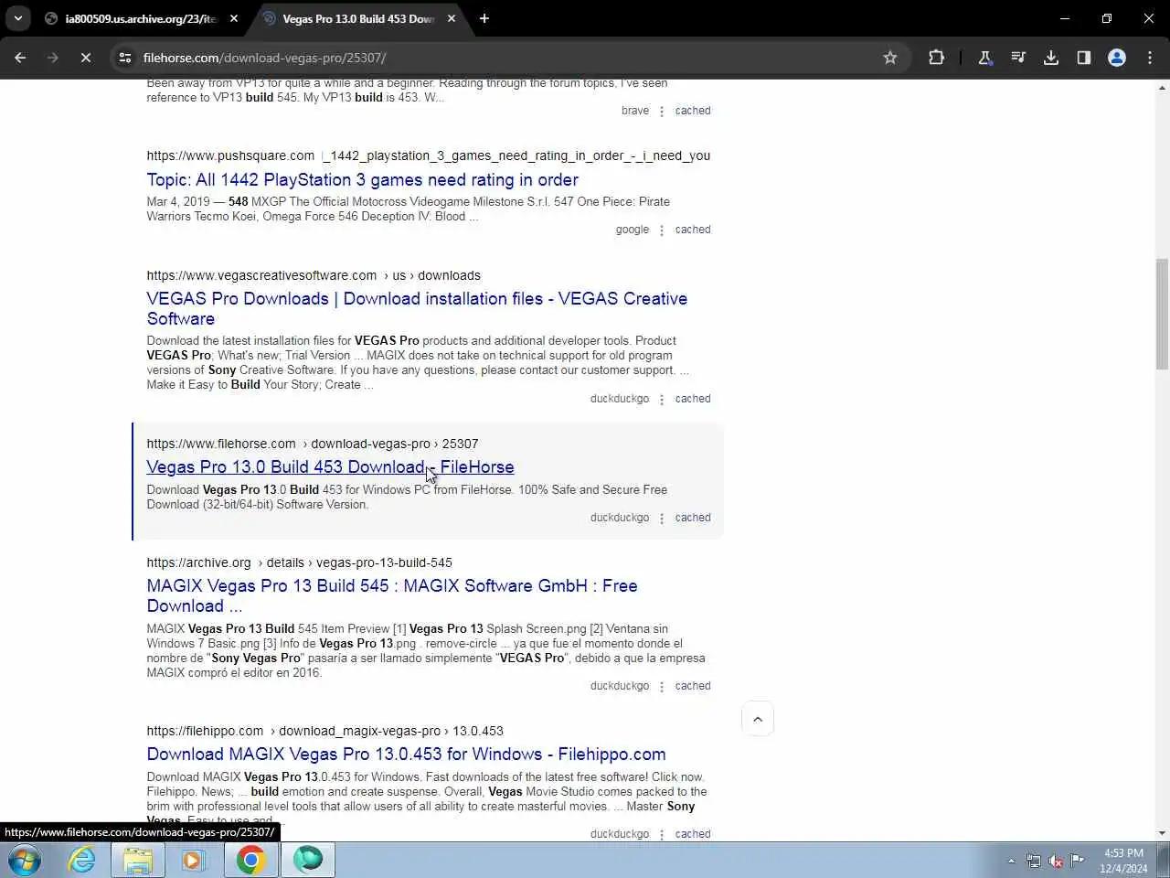
Task: Open cached link for brave result
Action: (693, 111)
